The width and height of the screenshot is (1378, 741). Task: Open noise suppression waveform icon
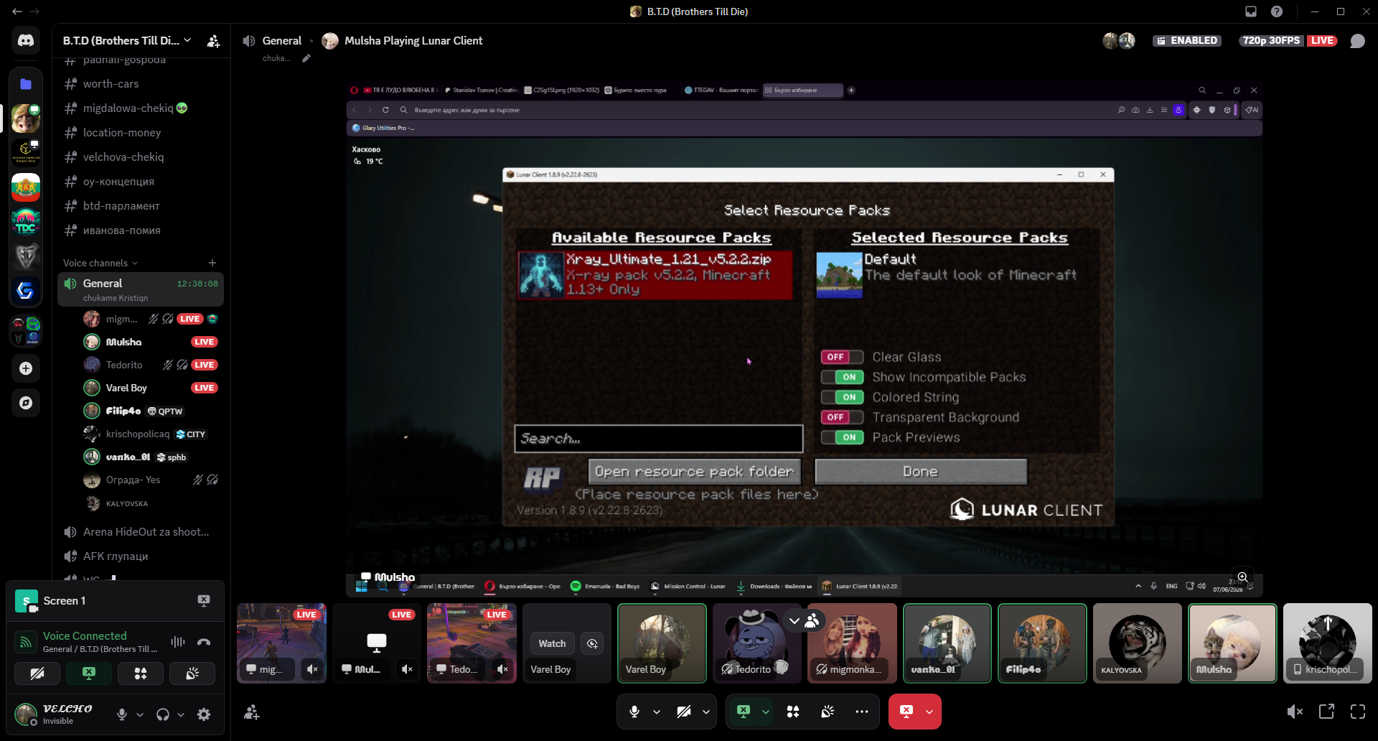[x=178, y=642]
